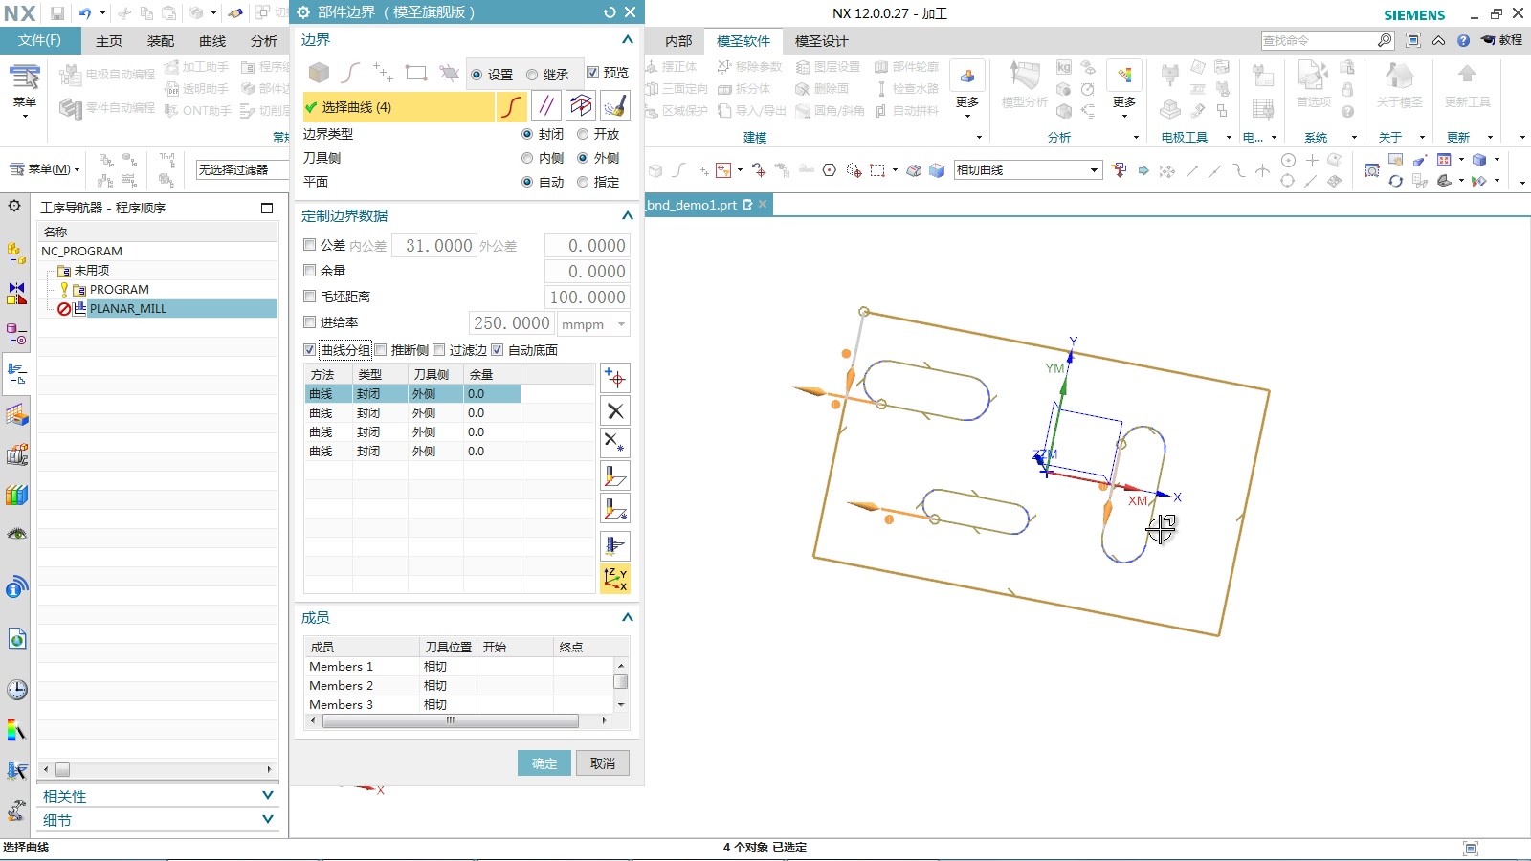The height and width of the screenshot is (861, 1531).
Task: Open the operation navigator sidebar tab
Action: 16,374
